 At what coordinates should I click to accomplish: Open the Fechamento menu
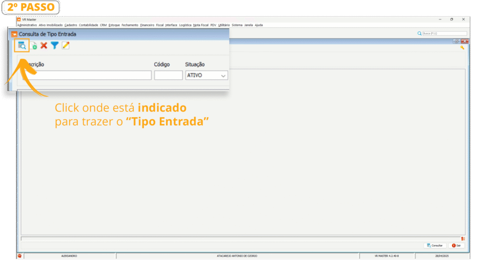[x=130, y=25]
